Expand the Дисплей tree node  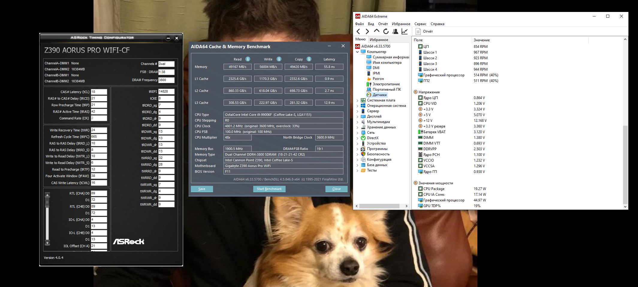tap(358, 117)
